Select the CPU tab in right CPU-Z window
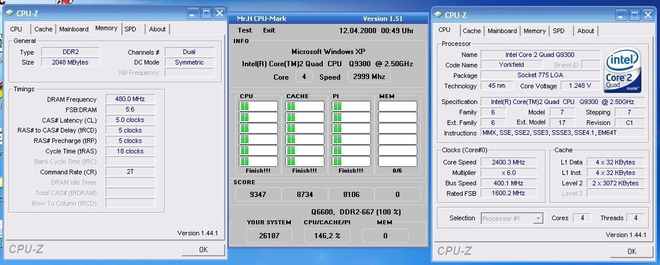The image size is (660, 265). tap(444, 30)
